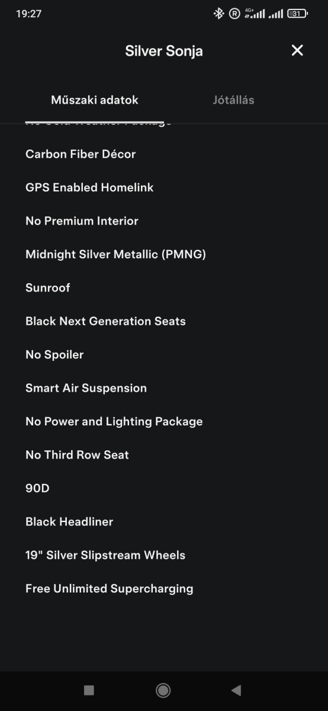Close the Silver Sonja details panel
The image size is (328, 711).
[x=297, y=50]
